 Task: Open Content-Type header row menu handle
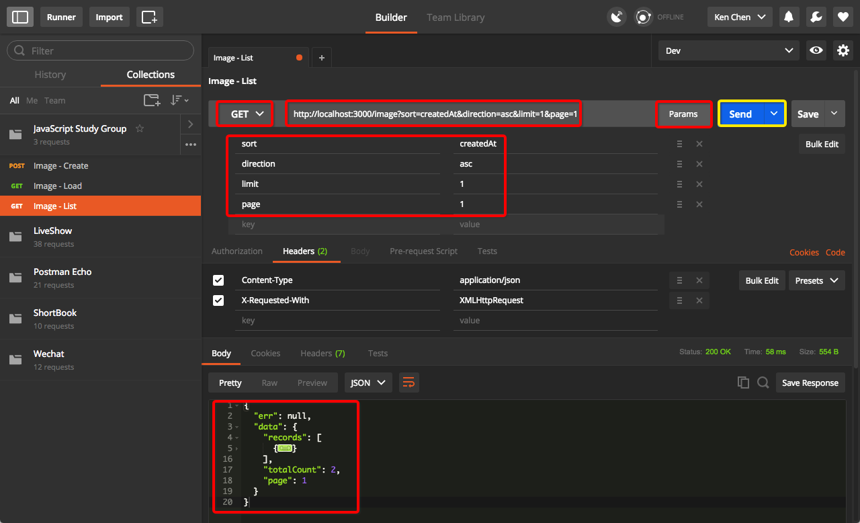(x=679, y=280)
